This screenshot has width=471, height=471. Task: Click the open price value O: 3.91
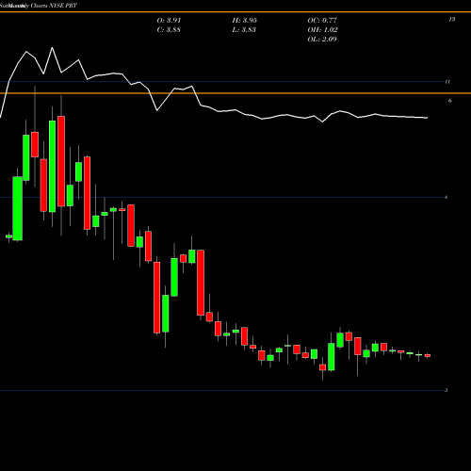pos(169,21)
